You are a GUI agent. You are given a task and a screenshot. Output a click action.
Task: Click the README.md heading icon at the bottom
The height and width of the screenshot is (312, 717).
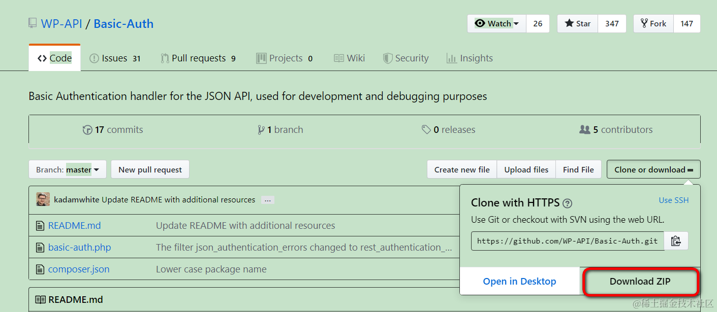point(40,300)
